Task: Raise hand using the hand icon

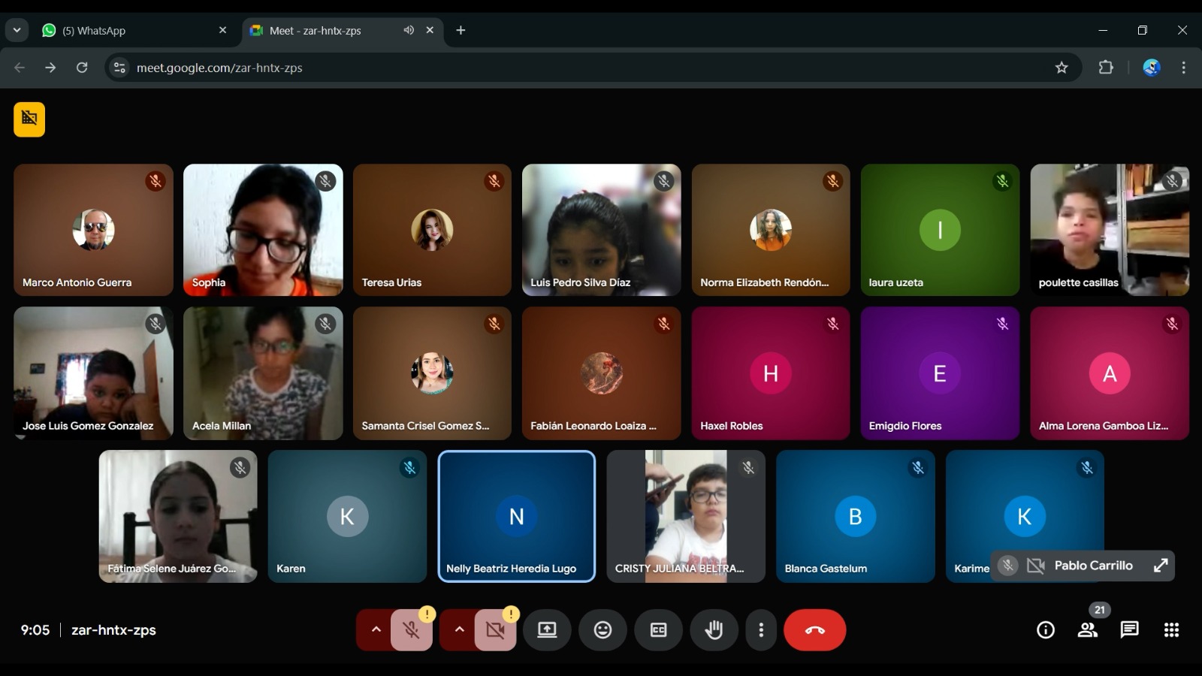Action: pyautogui.click(x=714, y=630)
